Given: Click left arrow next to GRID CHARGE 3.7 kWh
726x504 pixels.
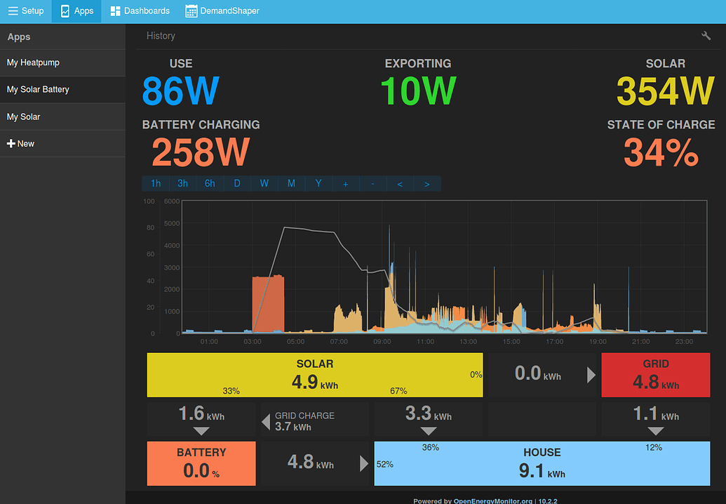Looking at the screenshot, I should 266,418.
